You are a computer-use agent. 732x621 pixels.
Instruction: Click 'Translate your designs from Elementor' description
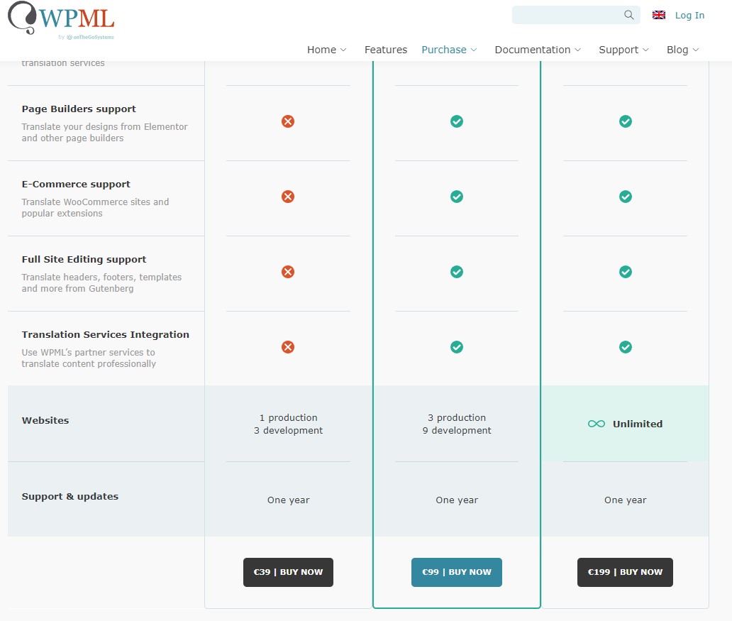[x=104, y=132]
